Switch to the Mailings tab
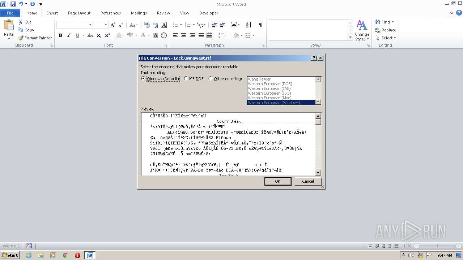Viewport: 463px width, 260px height. click(x=139, y=13)
